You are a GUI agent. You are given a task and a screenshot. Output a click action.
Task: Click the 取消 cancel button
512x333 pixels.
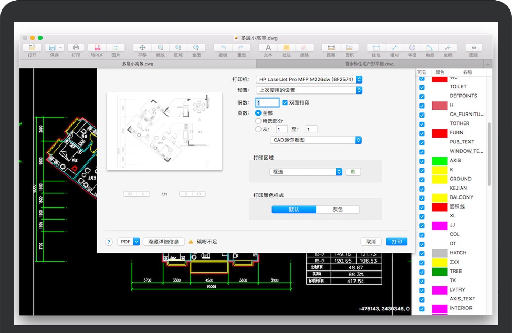(371, 242)
